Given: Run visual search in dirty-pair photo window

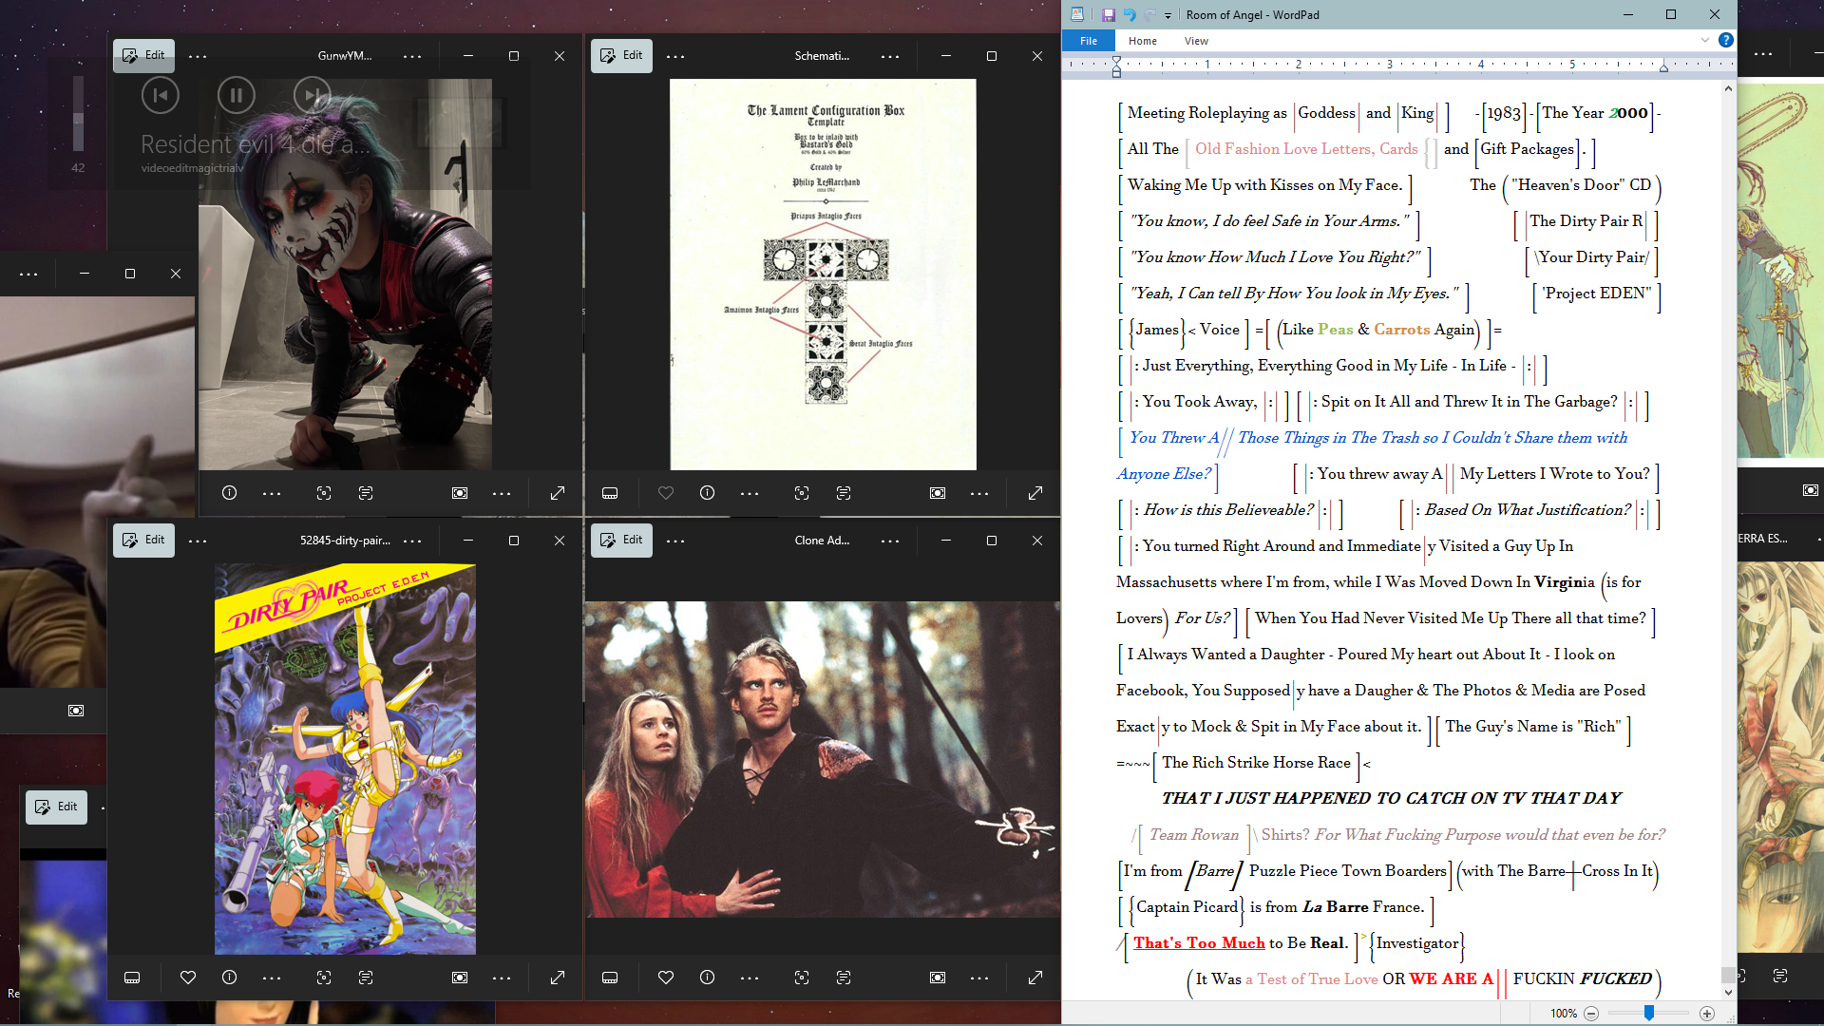Looking at the screenshot, I should (324, 978).
